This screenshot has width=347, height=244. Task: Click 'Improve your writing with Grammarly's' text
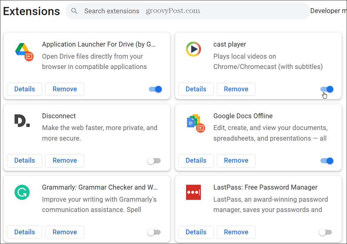coord(99,200)
